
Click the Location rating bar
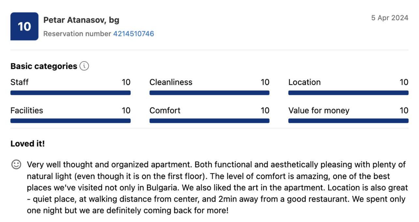click(x=348, y=93)
